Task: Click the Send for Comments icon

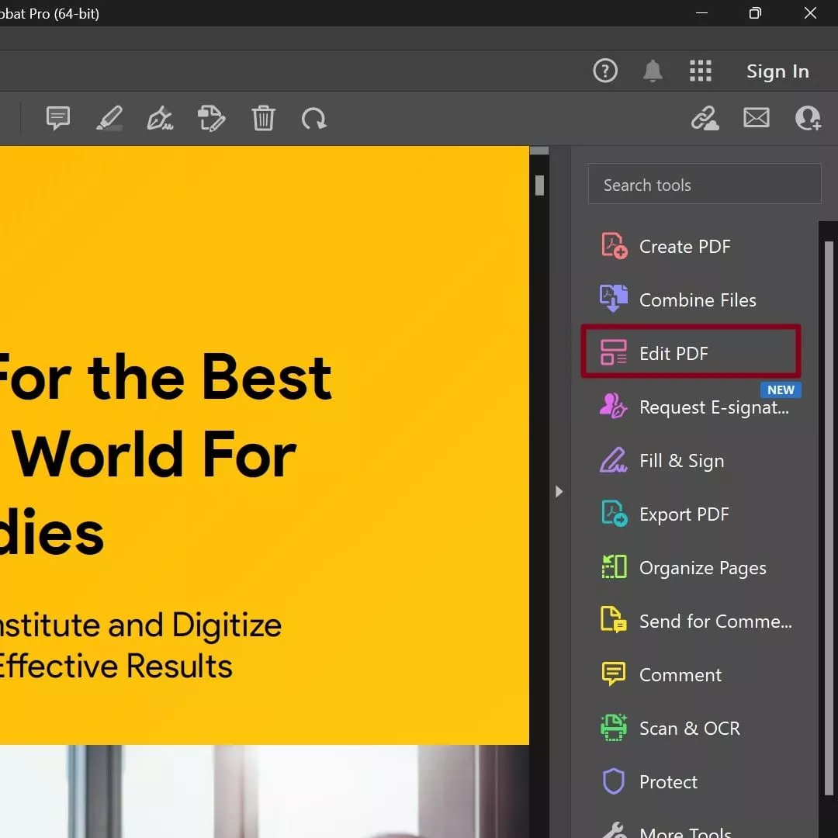Action: click(614, 620)
